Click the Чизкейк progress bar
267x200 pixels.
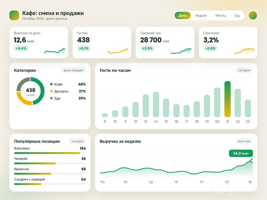pyautogui.click(x=50, y=163)
